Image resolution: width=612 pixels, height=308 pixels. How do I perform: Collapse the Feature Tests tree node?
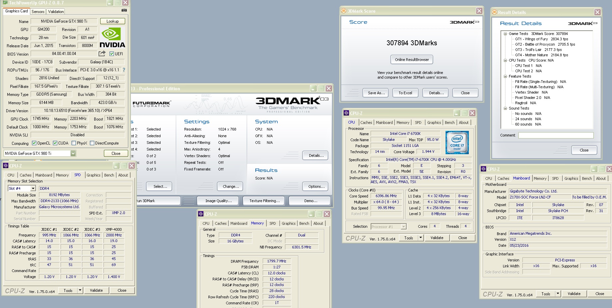505,76
